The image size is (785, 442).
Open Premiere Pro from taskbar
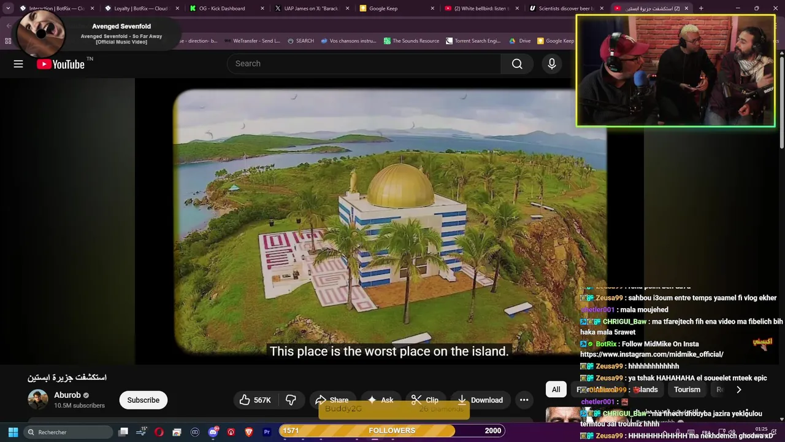click(267, 432)
